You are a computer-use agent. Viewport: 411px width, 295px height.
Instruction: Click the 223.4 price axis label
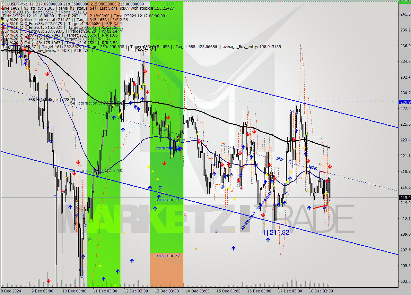[405, 140]
